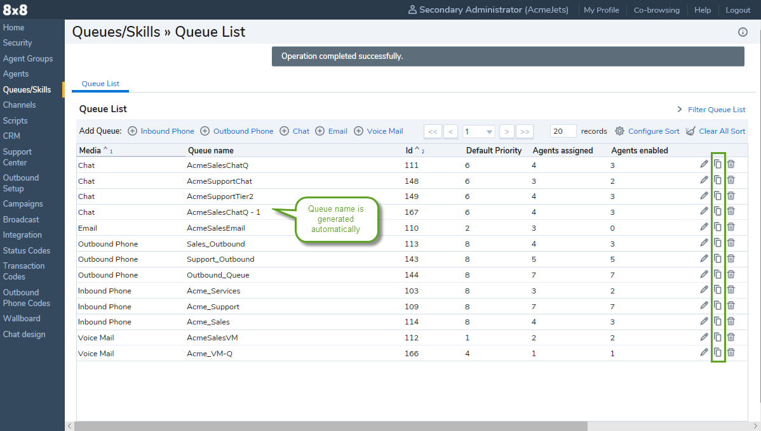Open Help link
The width and height of the screenshot is (761, 431).
point(703,10)
